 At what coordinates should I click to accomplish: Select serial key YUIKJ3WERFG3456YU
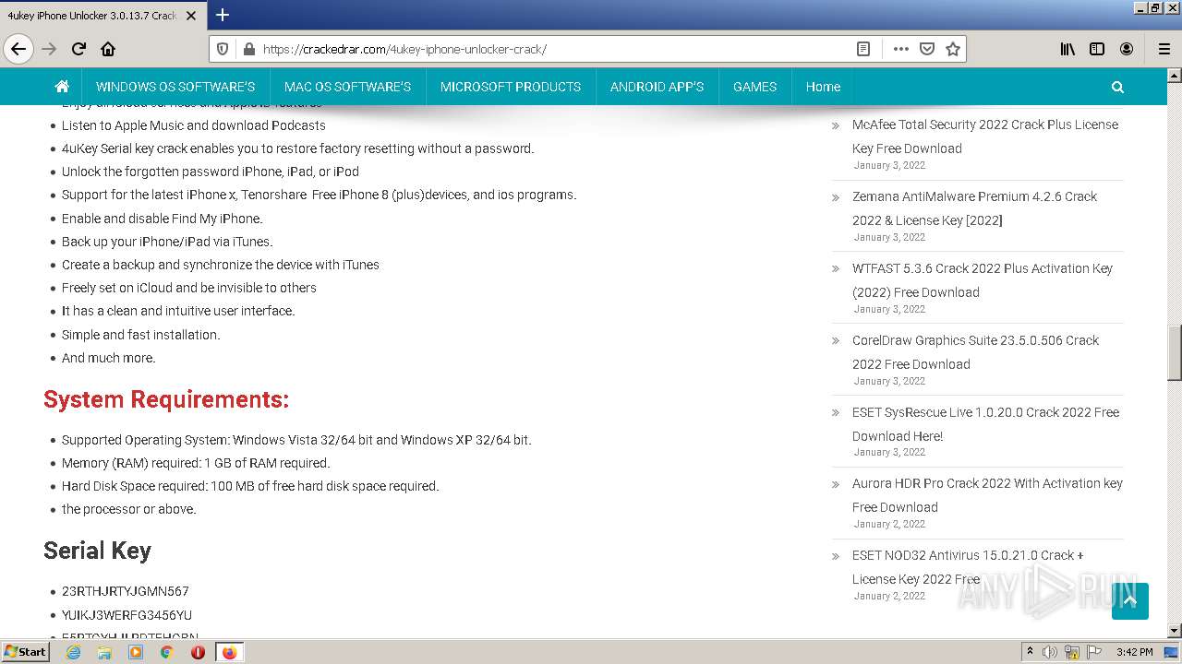pyautogui.click(x=127, y=615)
